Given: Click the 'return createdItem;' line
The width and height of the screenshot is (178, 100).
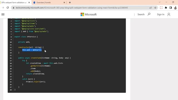Looking at the screenshot, I should [x=35, y=74].
